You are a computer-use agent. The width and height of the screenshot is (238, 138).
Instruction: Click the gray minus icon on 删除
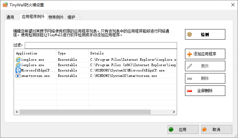pyautogui.click(x=189, y=78)
